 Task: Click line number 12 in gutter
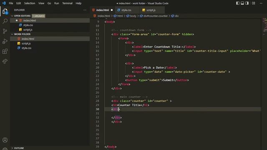pos(97,34)
